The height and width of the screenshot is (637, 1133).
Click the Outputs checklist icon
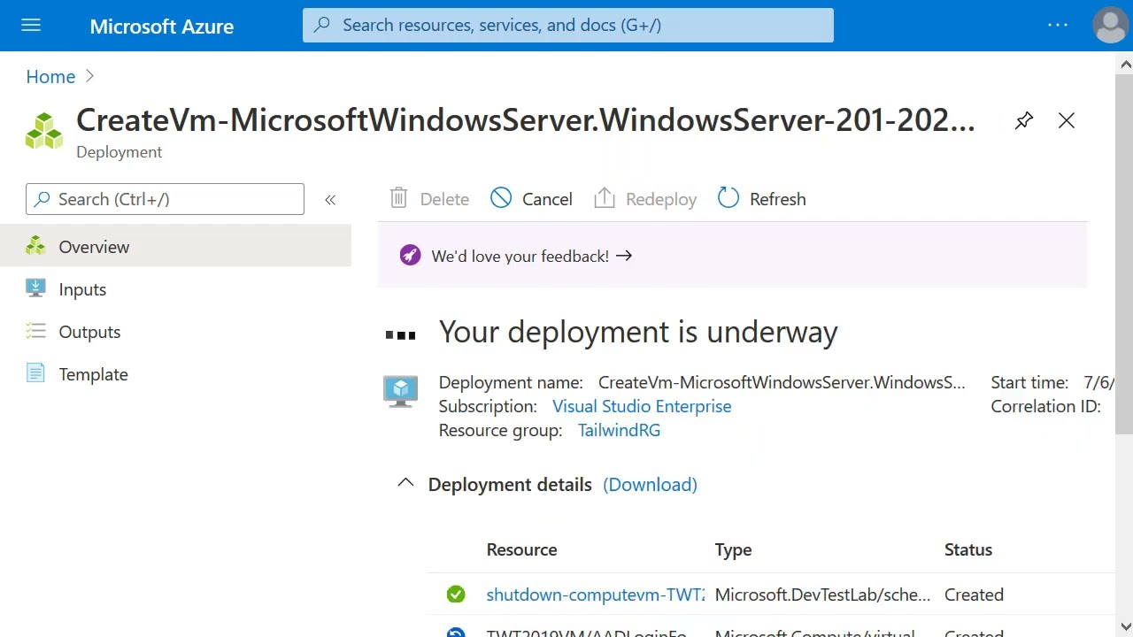(35, 331)
